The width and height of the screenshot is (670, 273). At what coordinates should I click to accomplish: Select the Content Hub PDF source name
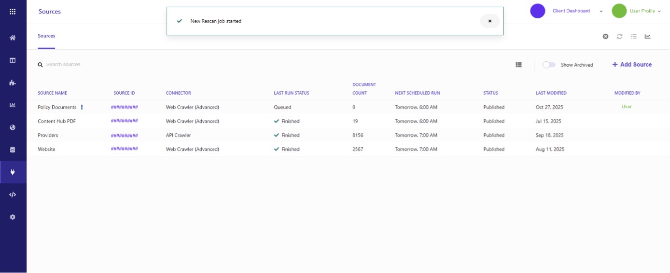point(57,121)
